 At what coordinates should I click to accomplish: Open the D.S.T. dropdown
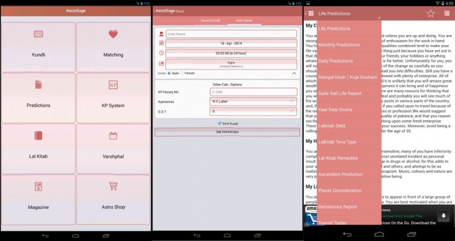click(253, 111)
